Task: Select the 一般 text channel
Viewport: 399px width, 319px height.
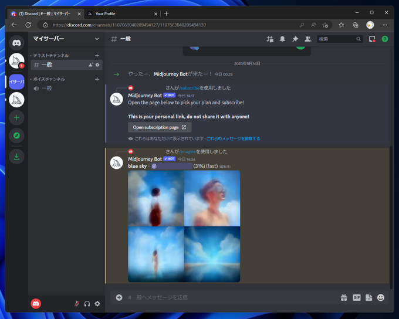Action: (67, 65)
